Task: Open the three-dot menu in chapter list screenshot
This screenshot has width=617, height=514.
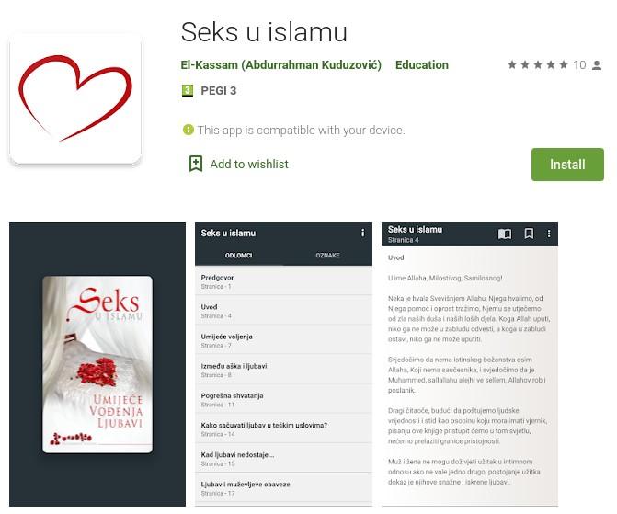Action: click(x=362, y=233)
